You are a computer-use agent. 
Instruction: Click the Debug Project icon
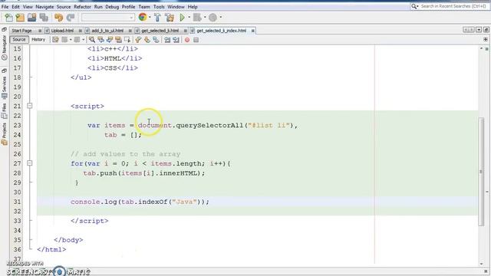[x=197, y=18]
